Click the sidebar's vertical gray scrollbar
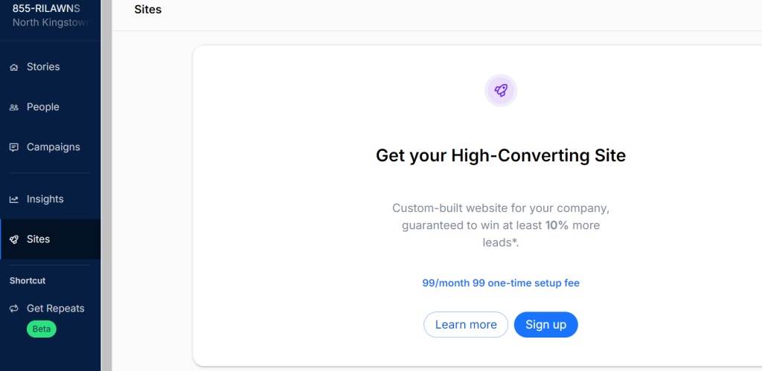This screenshot has width=762, height=371. pos(106,186)
